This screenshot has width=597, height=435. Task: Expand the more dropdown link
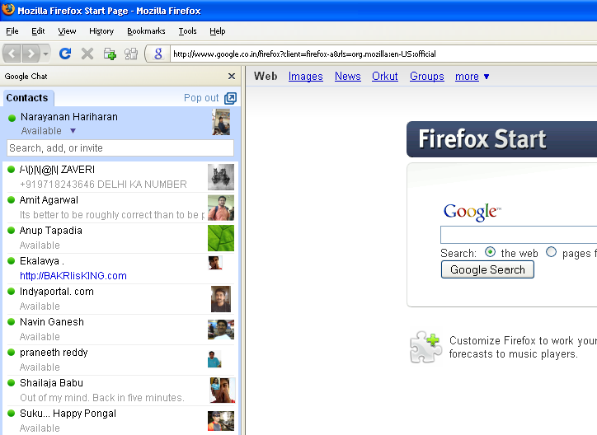tap(472, 77)
